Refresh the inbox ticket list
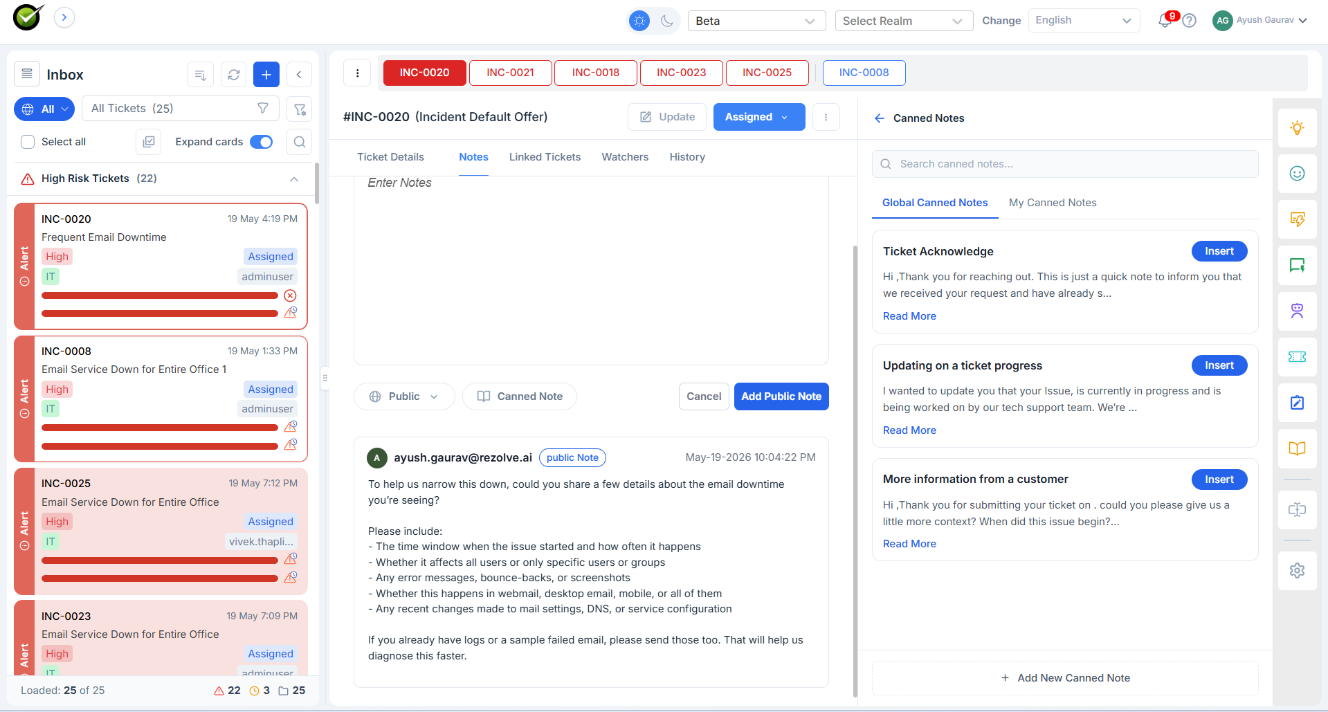Image resolution: width=1328 pixels, height=712 pixels. [x=234, y=75]
